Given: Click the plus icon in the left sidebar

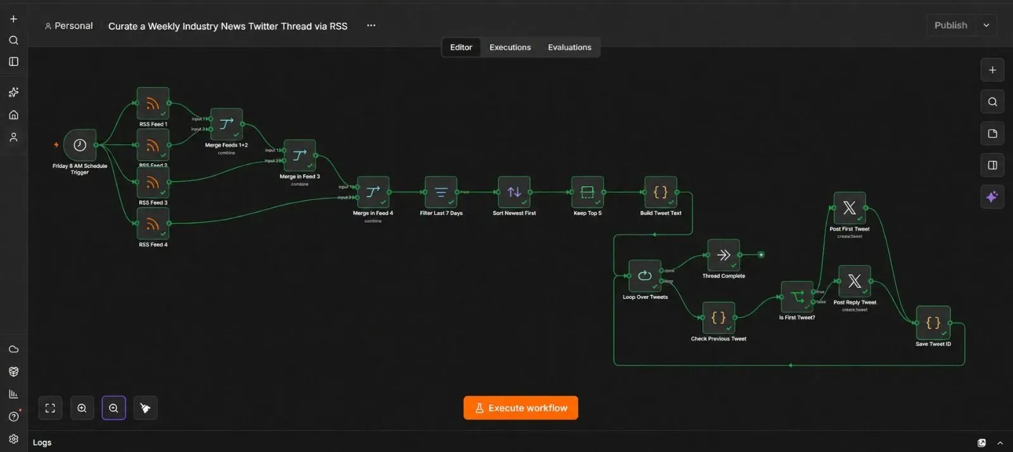Looking at the screenshot, I should tap(13, 19).
